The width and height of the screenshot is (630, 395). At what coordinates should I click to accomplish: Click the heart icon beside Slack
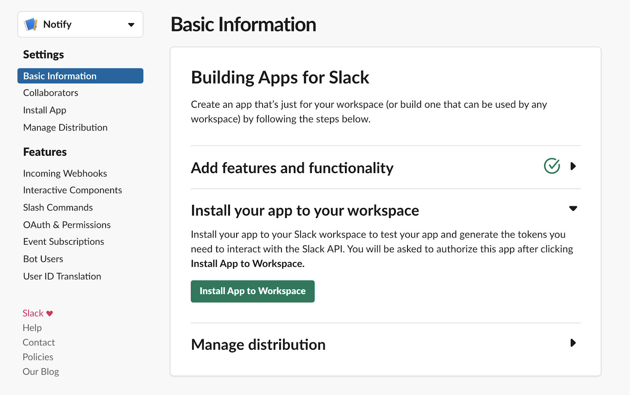[x=50, y=314]
